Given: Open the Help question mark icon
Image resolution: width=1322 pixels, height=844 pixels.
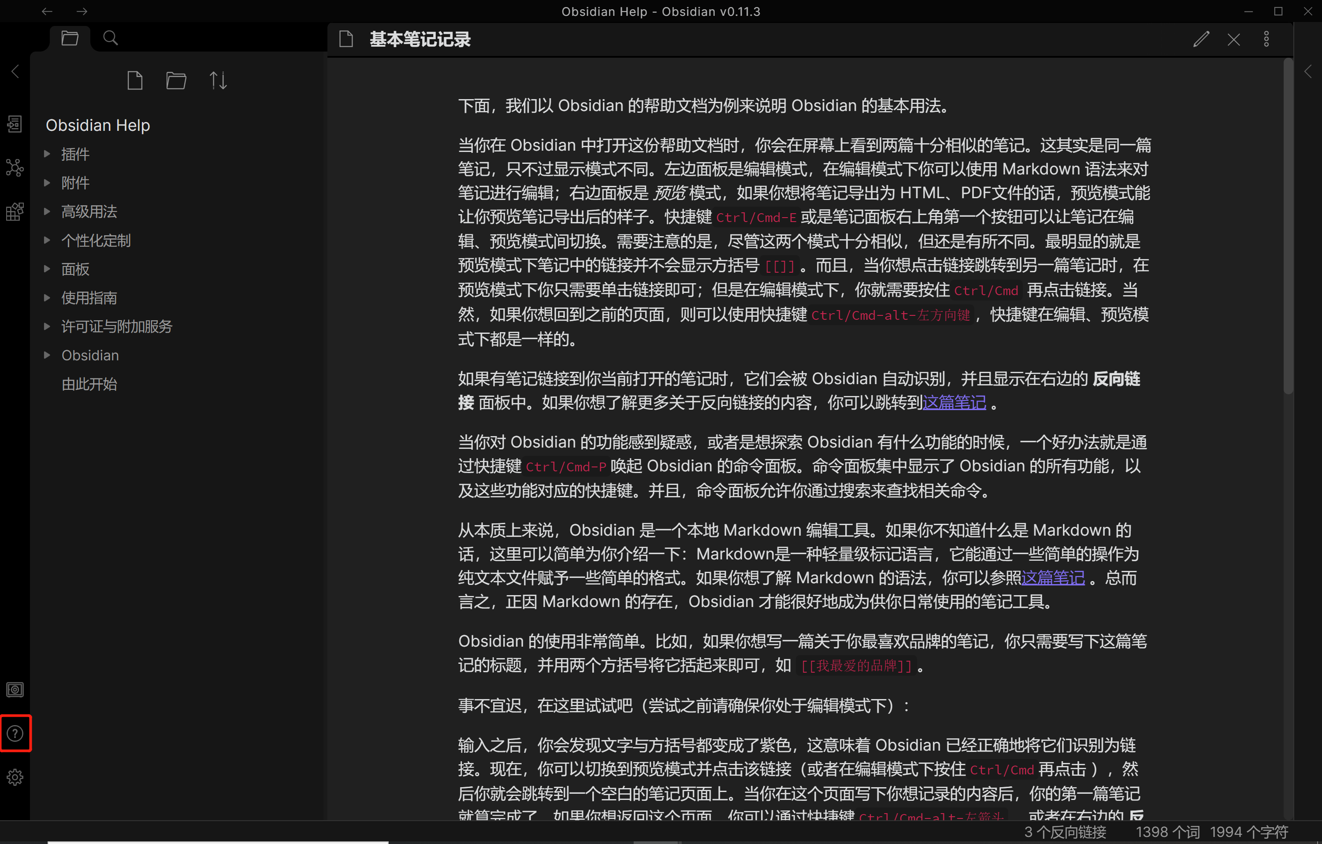Looking at the screenshot, I should (15, 733).
